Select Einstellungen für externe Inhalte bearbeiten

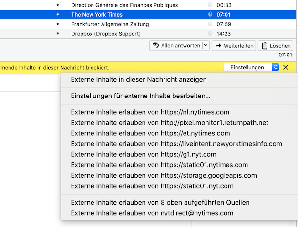click(141, 96)
